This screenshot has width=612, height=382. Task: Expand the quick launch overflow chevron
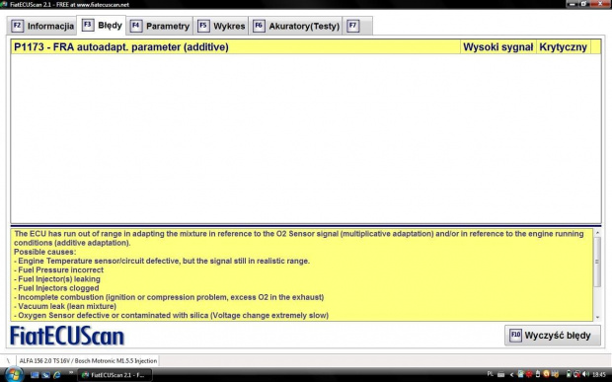pos(71,373)
